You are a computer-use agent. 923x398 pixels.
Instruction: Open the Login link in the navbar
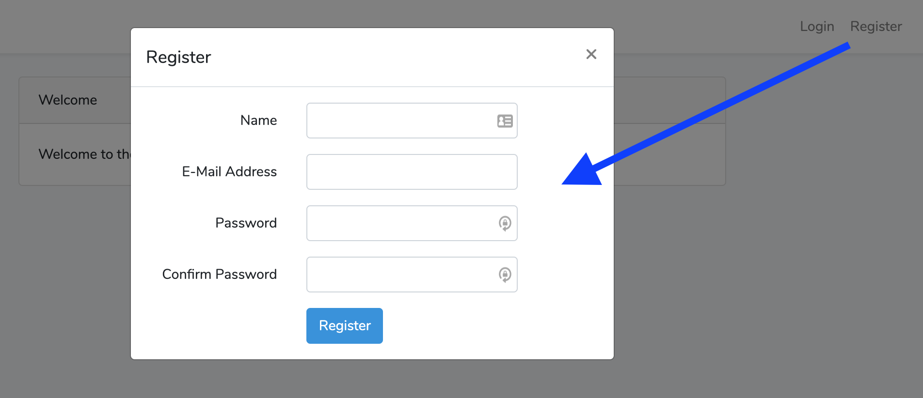[x=817, y=26]
